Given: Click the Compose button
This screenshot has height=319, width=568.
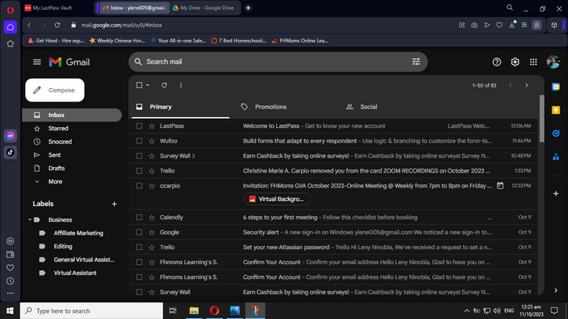Looking at the screenshot, I should click(55, 90).
